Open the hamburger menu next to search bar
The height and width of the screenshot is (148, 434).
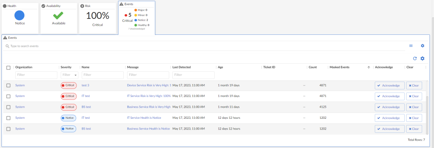pos(411,46)
